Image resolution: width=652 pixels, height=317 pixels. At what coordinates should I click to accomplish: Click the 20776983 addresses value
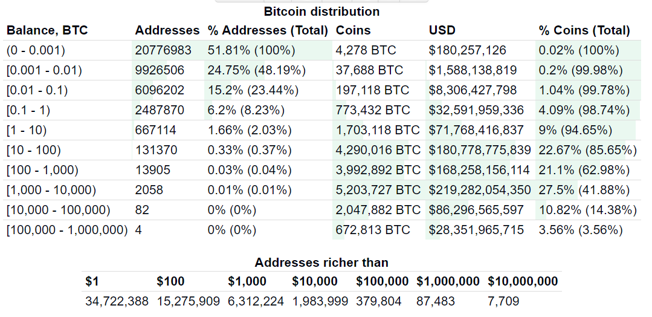[x=163, y=50]
